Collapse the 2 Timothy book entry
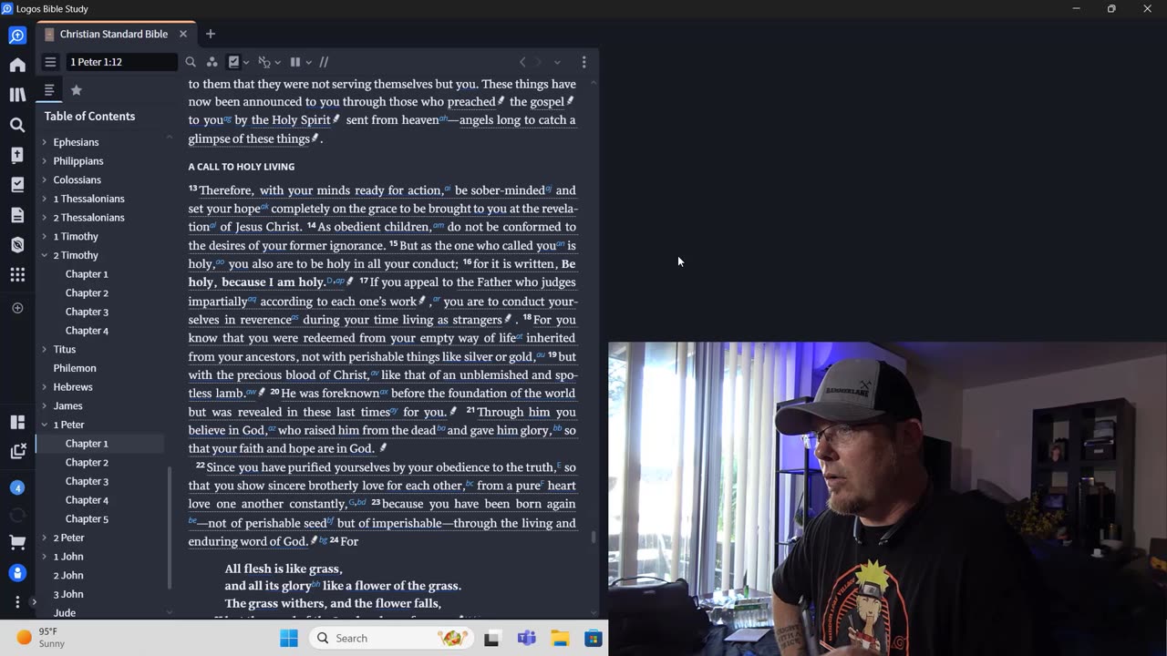This screenshot has width=1167, height=656. point(44,255)
